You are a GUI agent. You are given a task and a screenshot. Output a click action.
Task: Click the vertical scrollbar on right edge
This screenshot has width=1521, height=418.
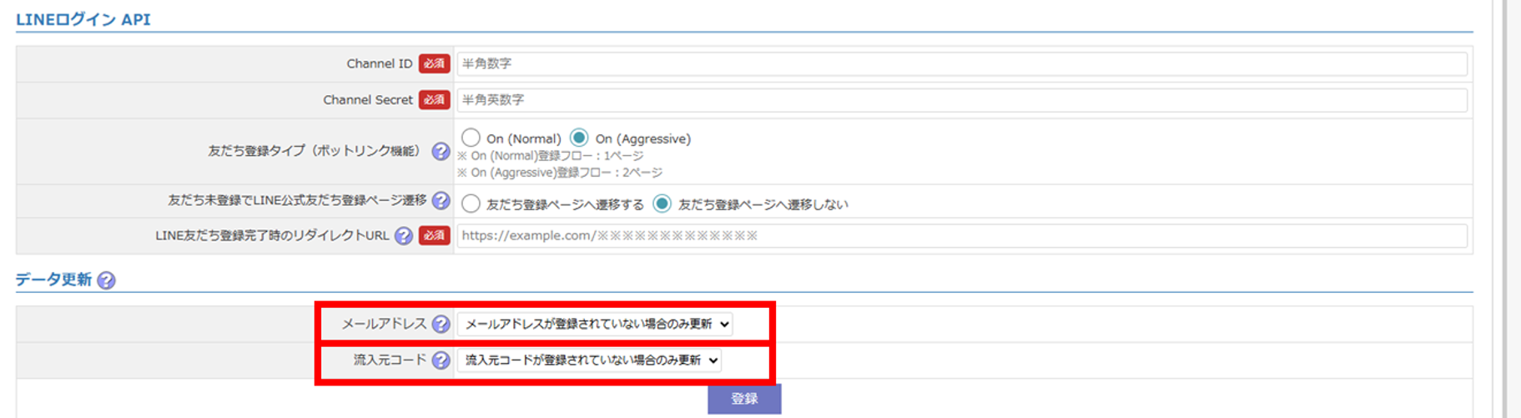pyautogui.click(x=1507, y=209)
